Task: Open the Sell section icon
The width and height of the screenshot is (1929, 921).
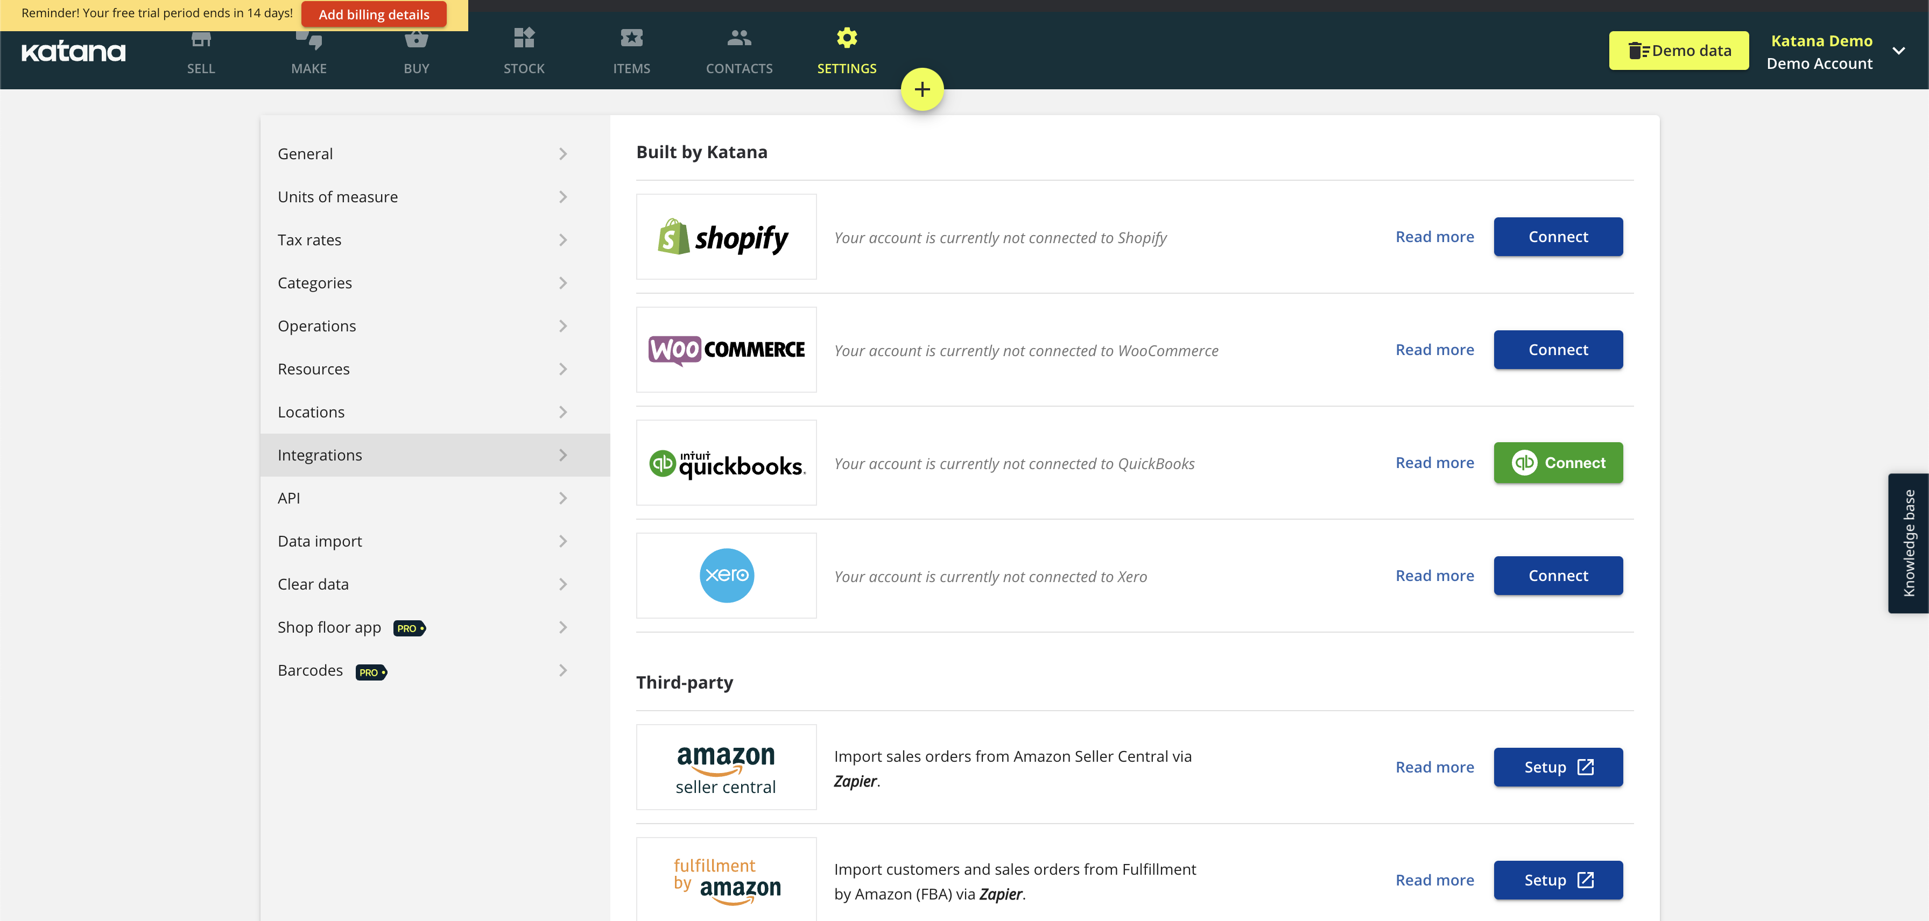Action: pos(201,39)
